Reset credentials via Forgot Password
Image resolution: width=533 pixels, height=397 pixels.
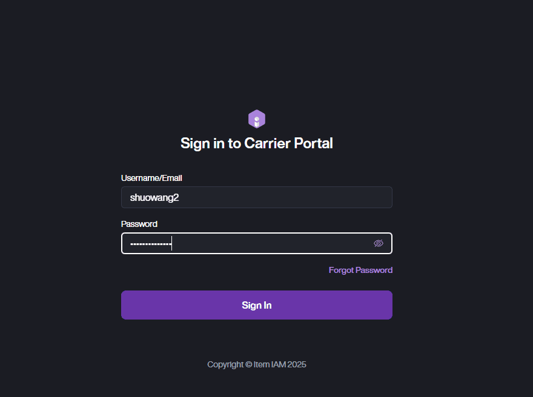point(360,270)
